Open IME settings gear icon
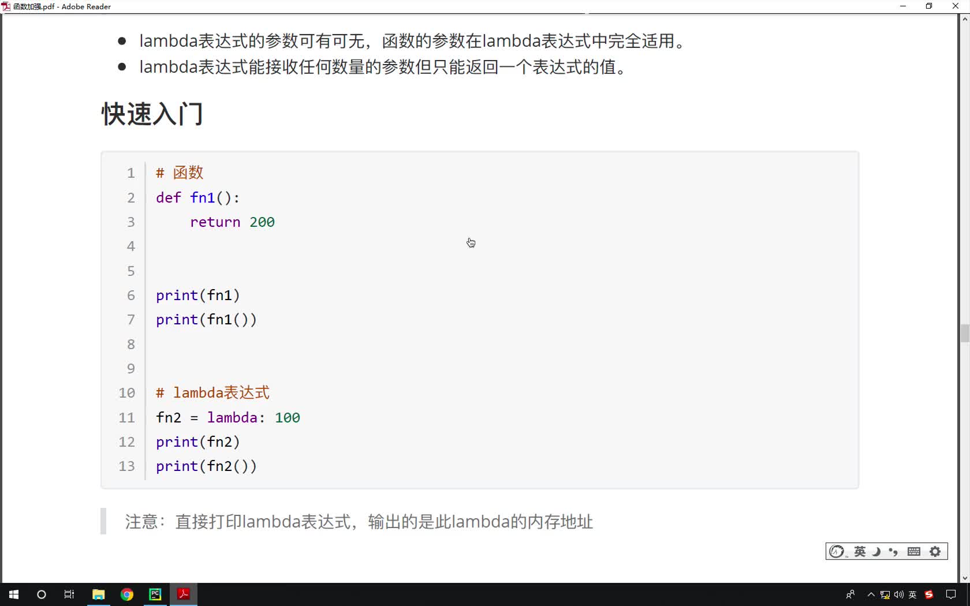Image resolution: width=970 pixels, height=606 pixels. [935, 552]
